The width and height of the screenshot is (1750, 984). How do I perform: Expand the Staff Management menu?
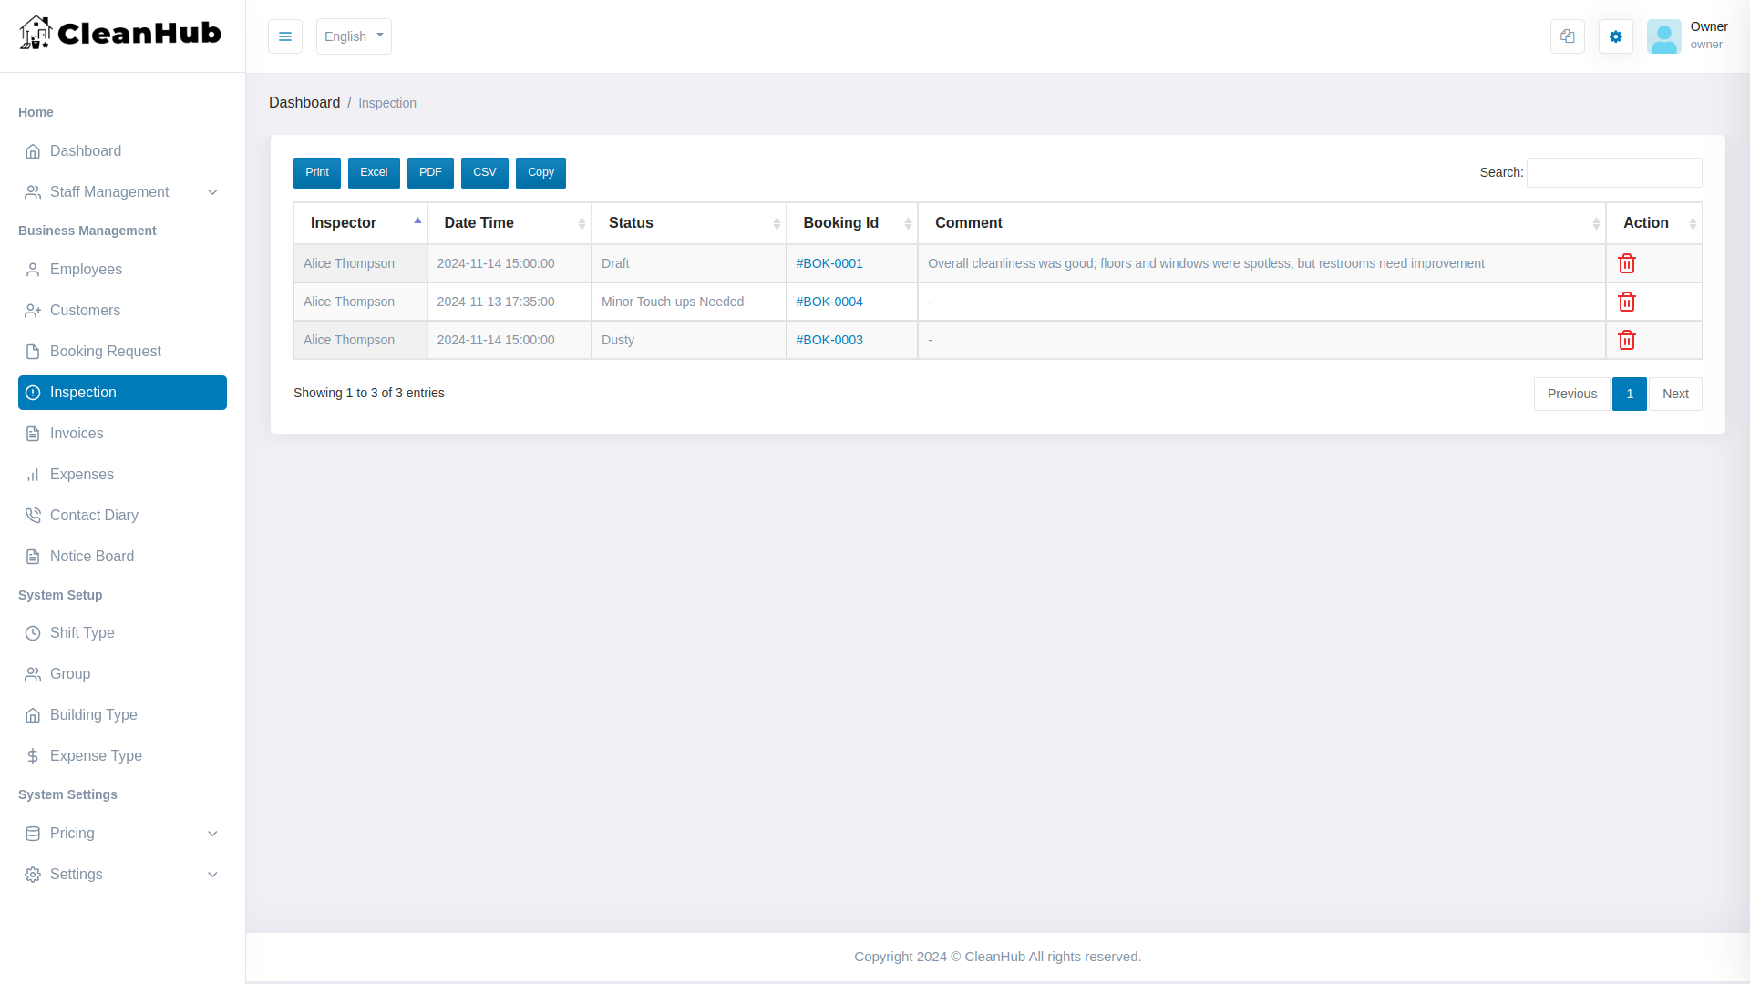pos(121,192)
